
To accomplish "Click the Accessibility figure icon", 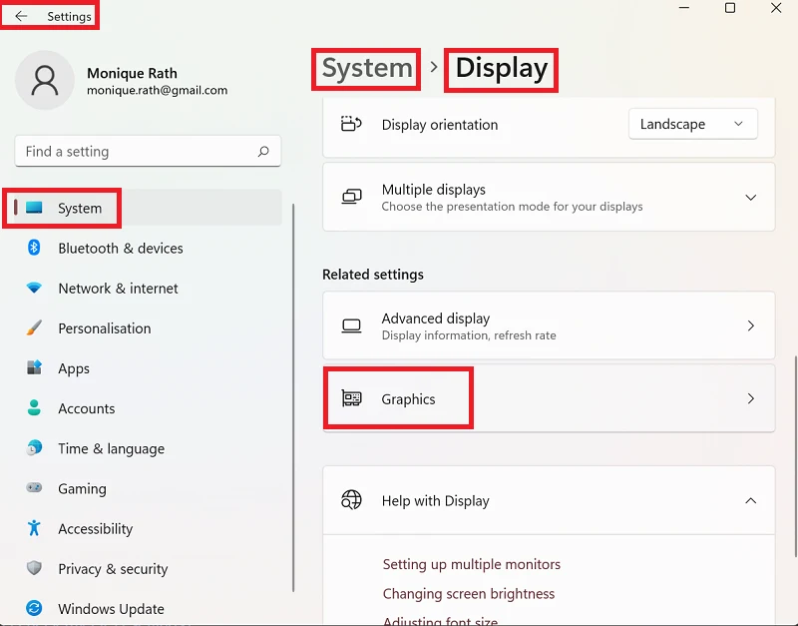I will coord(34,528).
